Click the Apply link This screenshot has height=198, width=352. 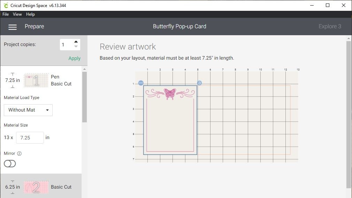click(74, 58)
